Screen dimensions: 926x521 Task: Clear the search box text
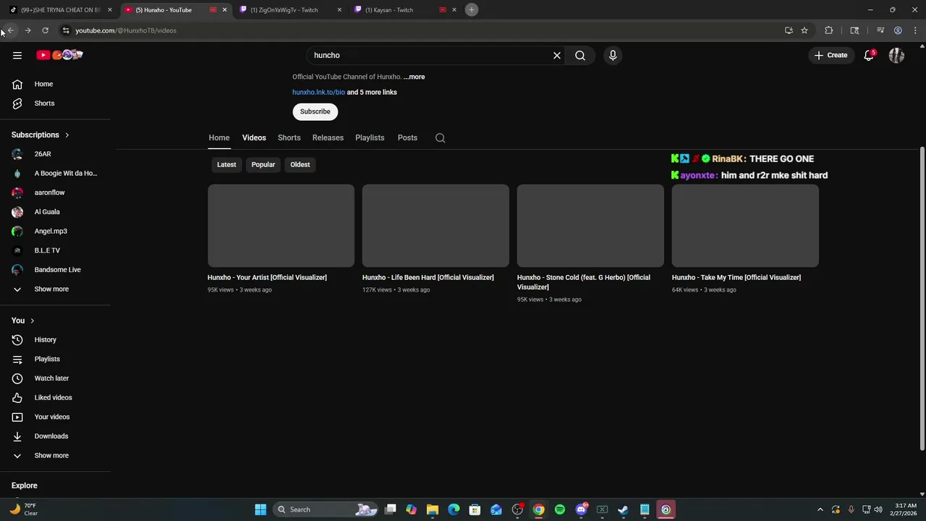[x=557, y=55]
